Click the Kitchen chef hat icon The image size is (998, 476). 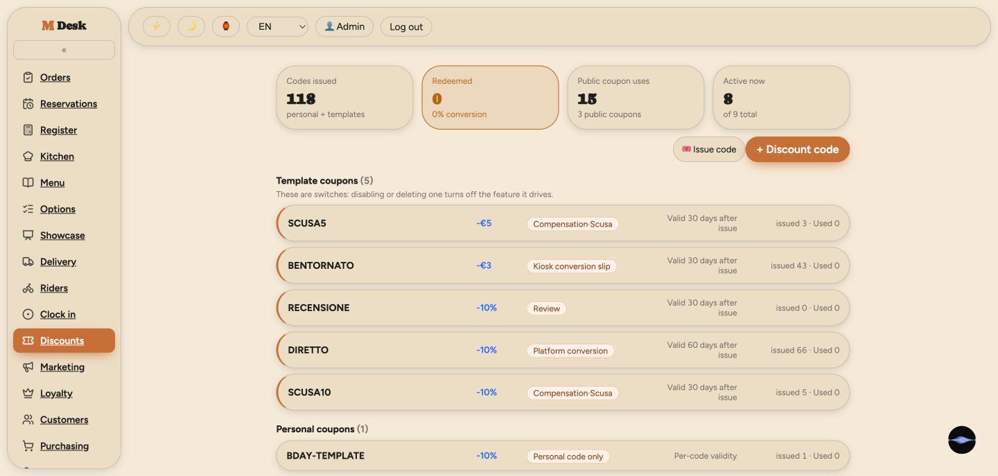pyautogui.click(x=28, y=157)
